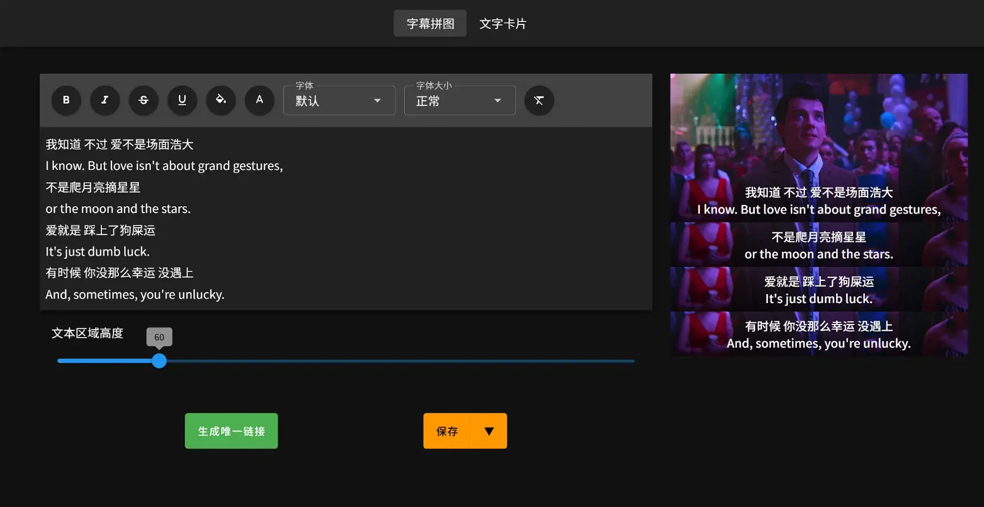The image size is (984, 507).
Task: Click the 保存 button
Action: pyautogui.click(x=447, y=431)
